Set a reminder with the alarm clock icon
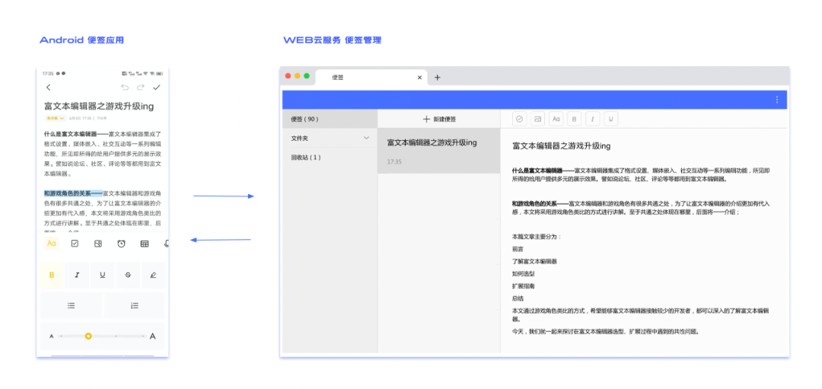 (121, 244)
